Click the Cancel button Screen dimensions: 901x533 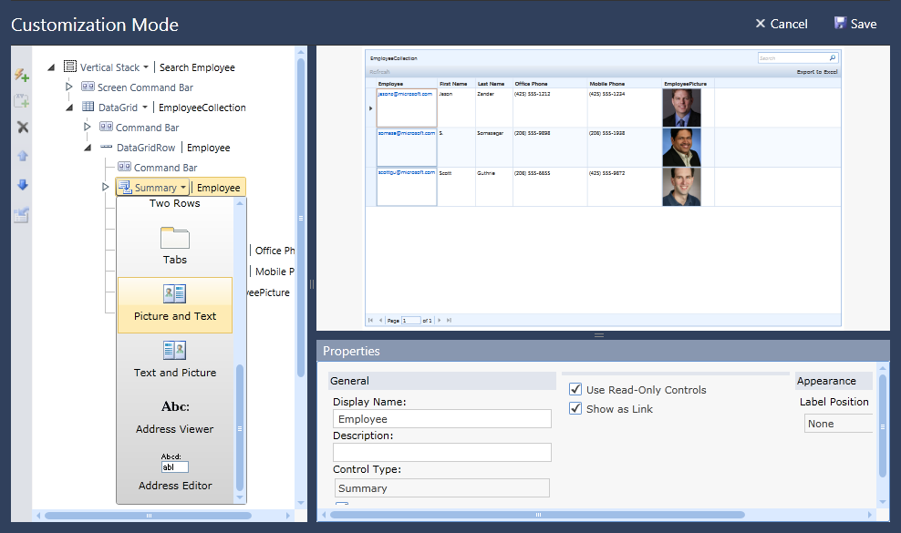tap(781, 24)
